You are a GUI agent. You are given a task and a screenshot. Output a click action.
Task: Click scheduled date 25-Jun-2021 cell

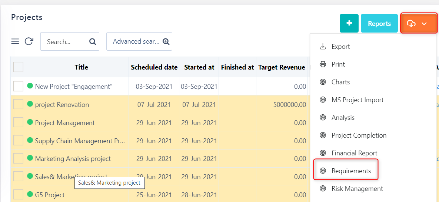(x=154, y=195)
